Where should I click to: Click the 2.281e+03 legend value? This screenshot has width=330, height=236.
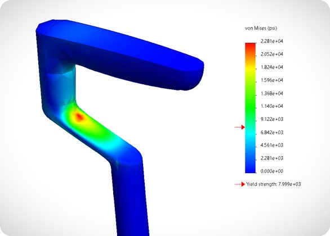pyautogui.click(x=271, y=158)
